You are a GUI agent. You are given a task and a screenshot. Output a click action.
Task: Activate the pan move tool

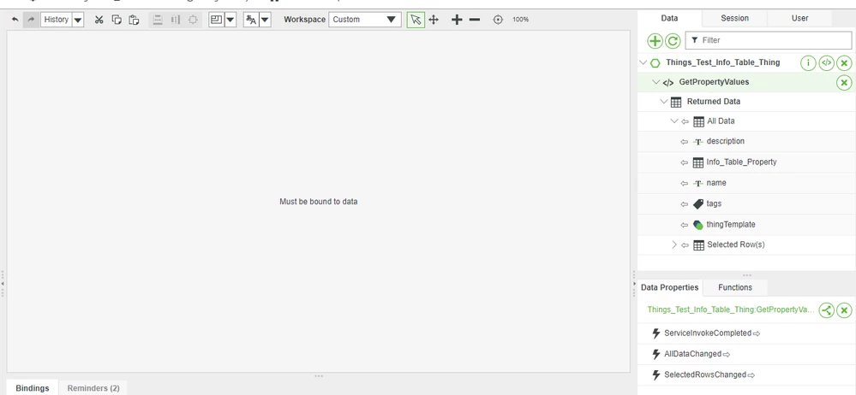click(434, 20)
